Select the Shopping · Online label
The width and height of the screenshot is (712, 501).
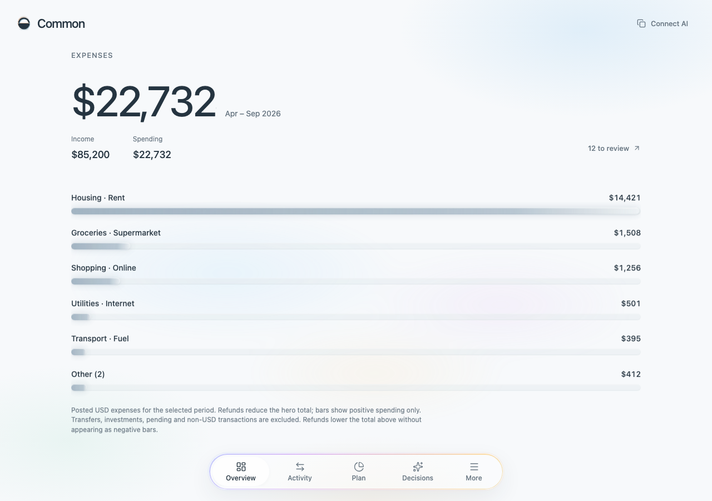pos(103,268)
